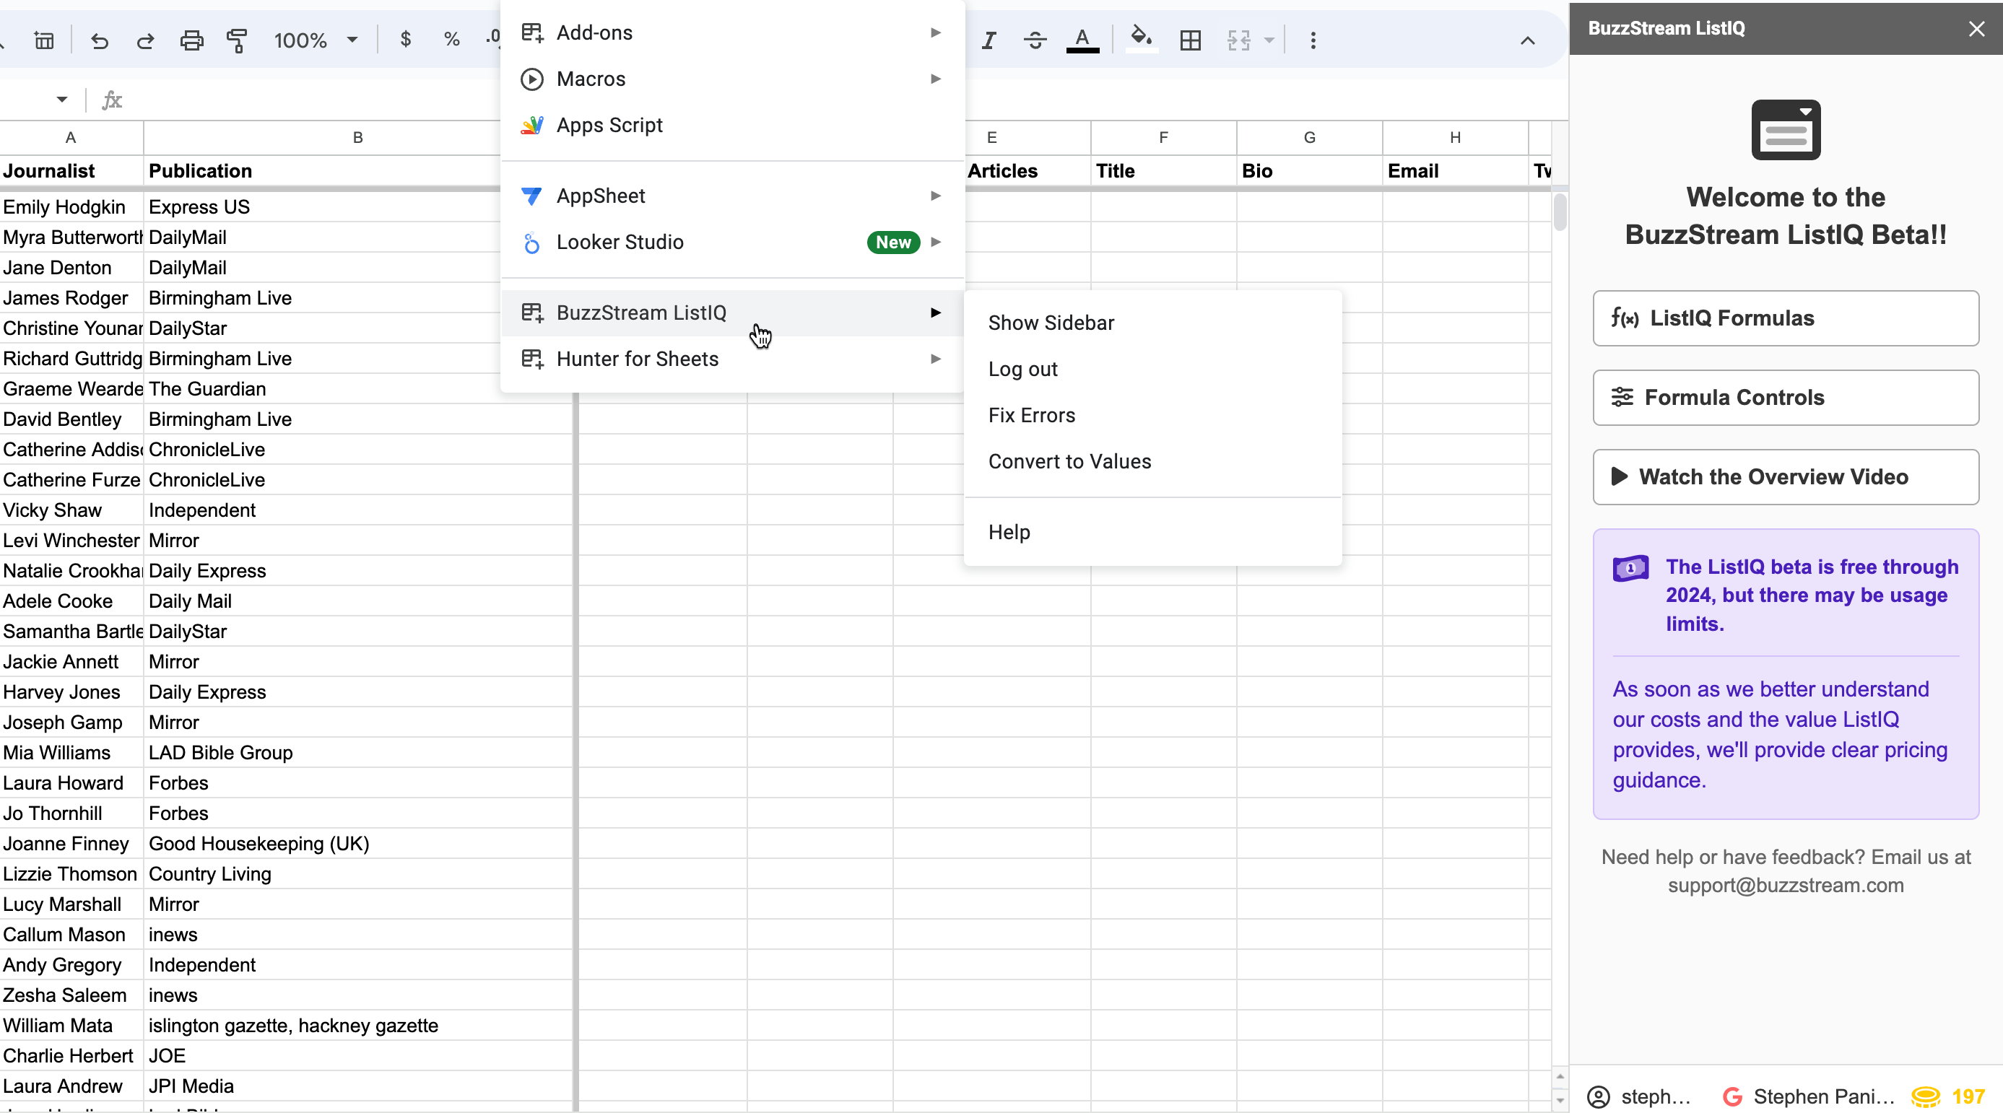Toggle strikethrough formatting
Viewport: 2003px width, 1113px height.
(x=1035, y=40)
